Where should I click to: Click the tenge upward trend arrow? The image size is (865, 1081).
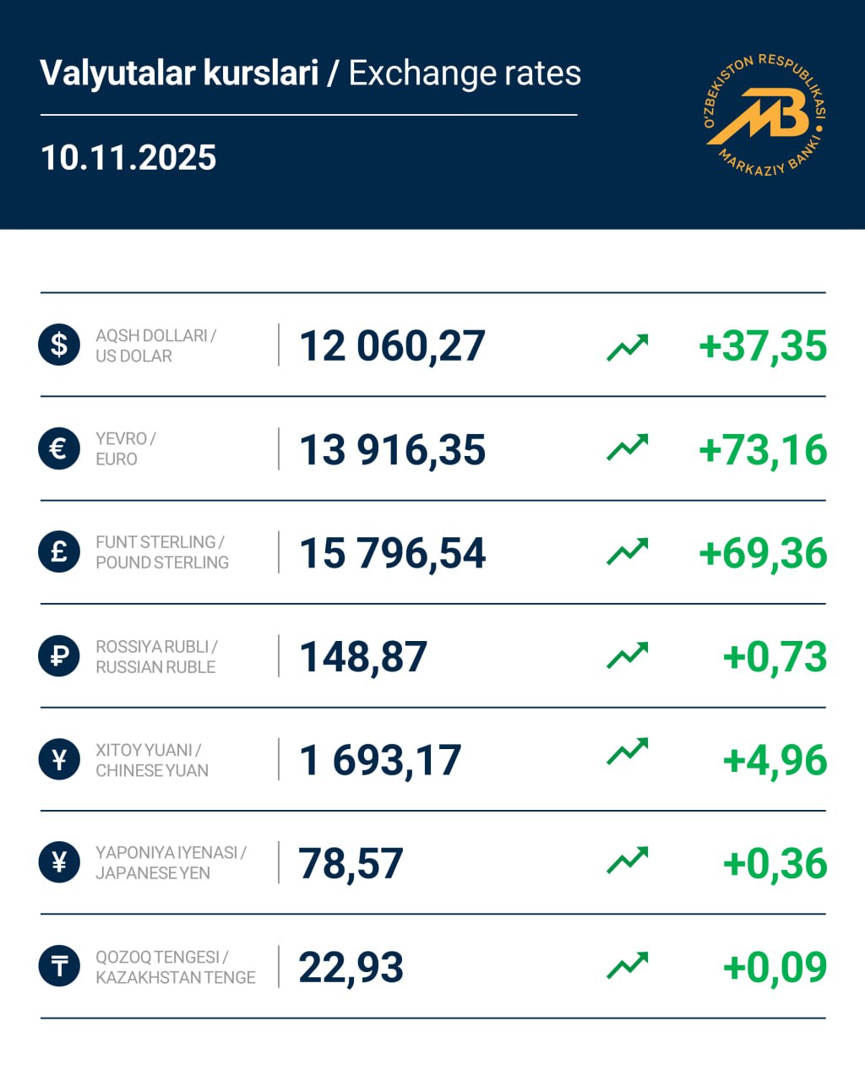tap(628, 967)
